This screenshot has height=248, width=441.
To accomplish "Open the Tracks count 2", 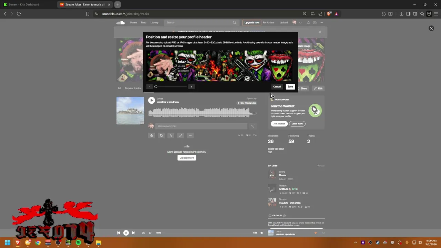I will coord(309,141).
